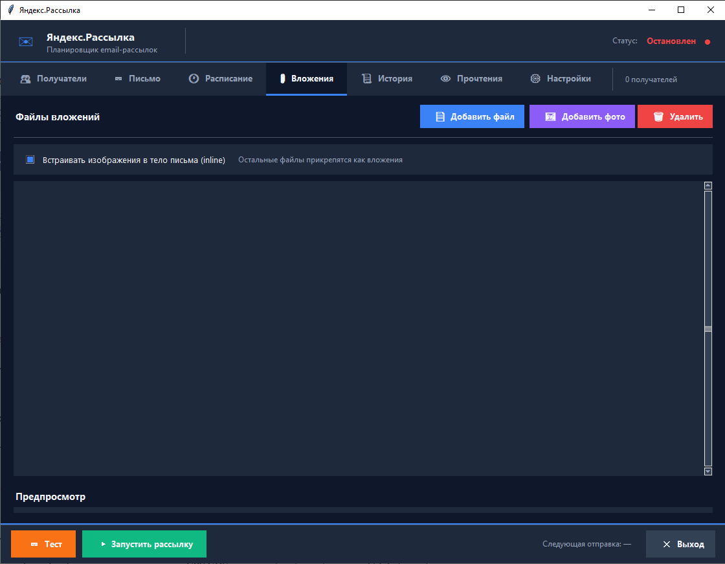This screenshot has width=725, height=564.
Task: Click the gear icon on Настройки tab
Action: (x=535, y=79)
